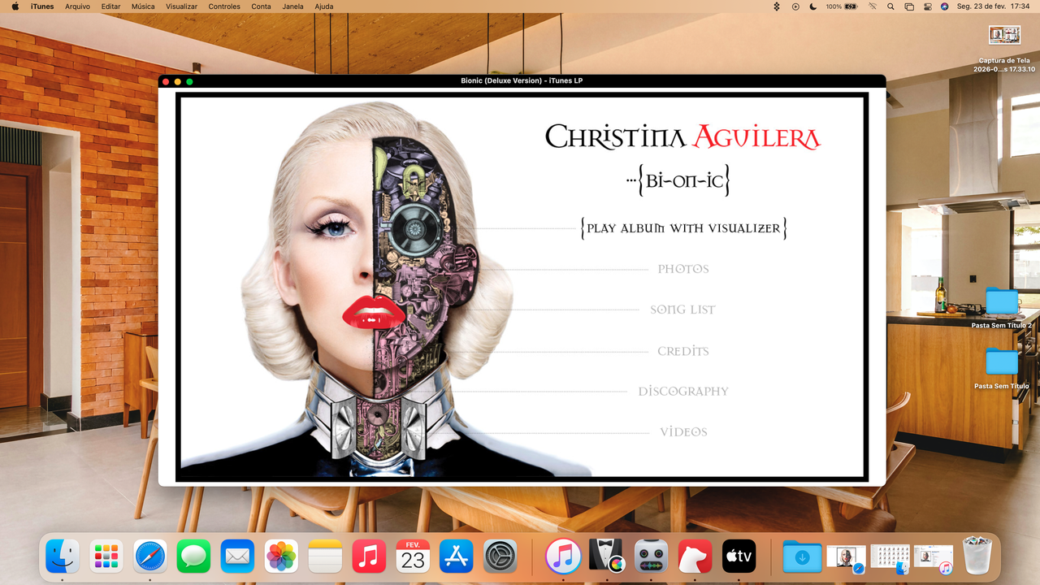Open the Arquivo menu
The height and width of the screenshot is (585, 1040).
coord(77,6)
